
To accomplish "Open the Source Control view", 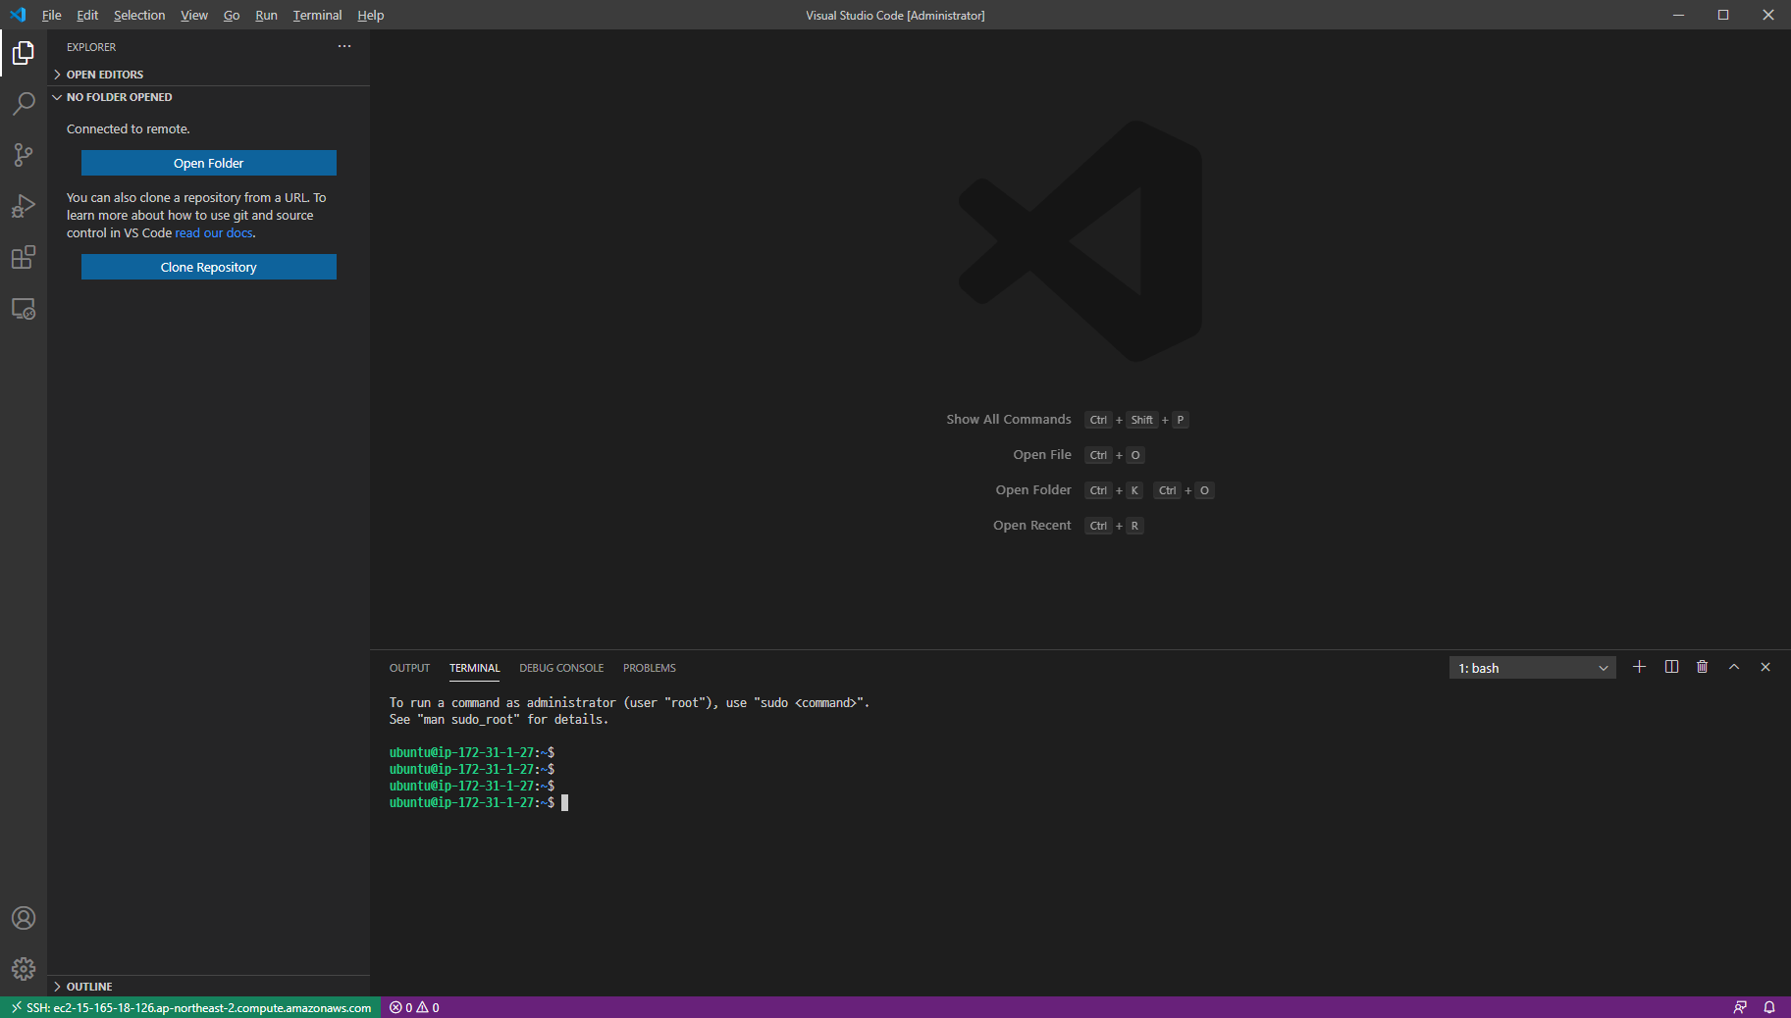I will click(24, 155).
